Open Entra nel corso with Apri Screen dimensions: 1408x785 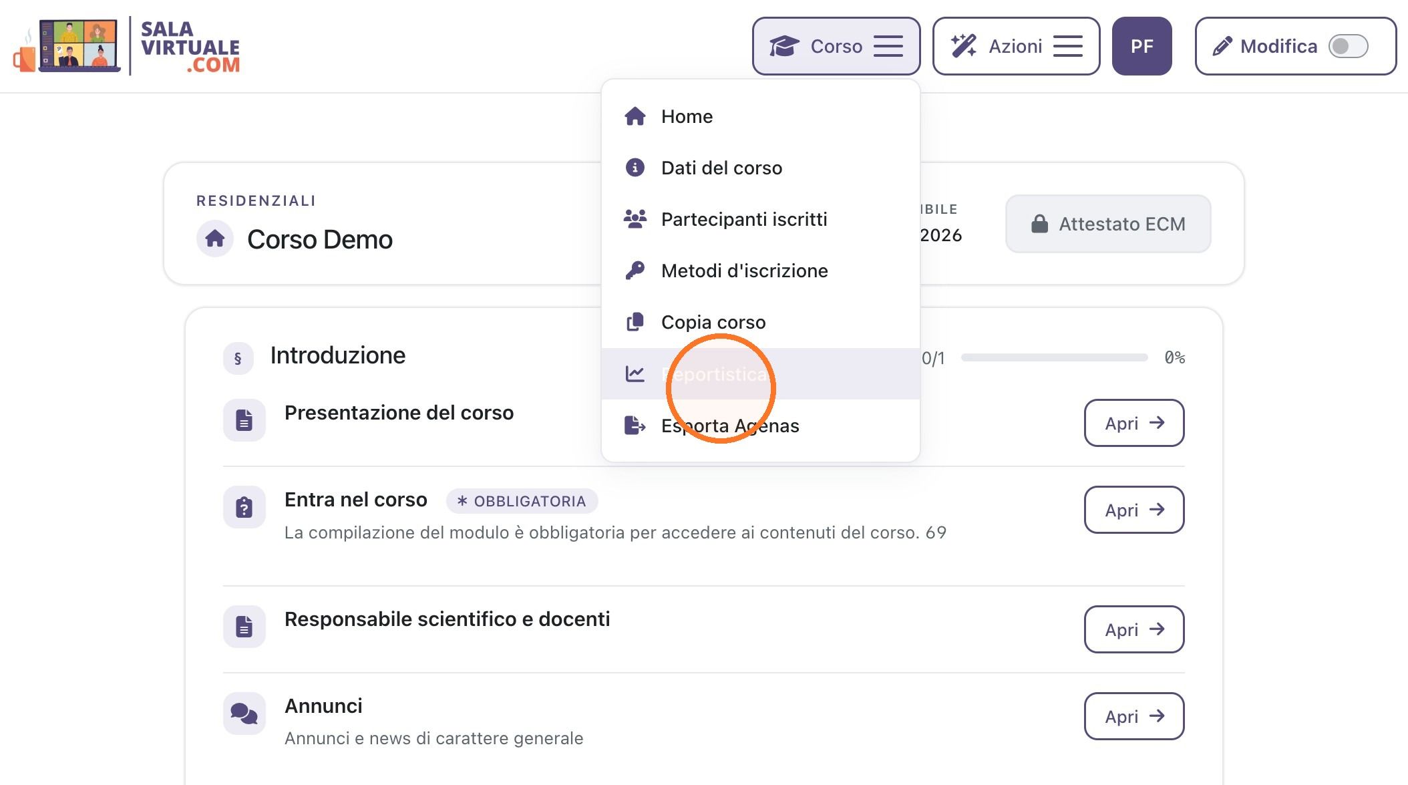coord(1134,510)
